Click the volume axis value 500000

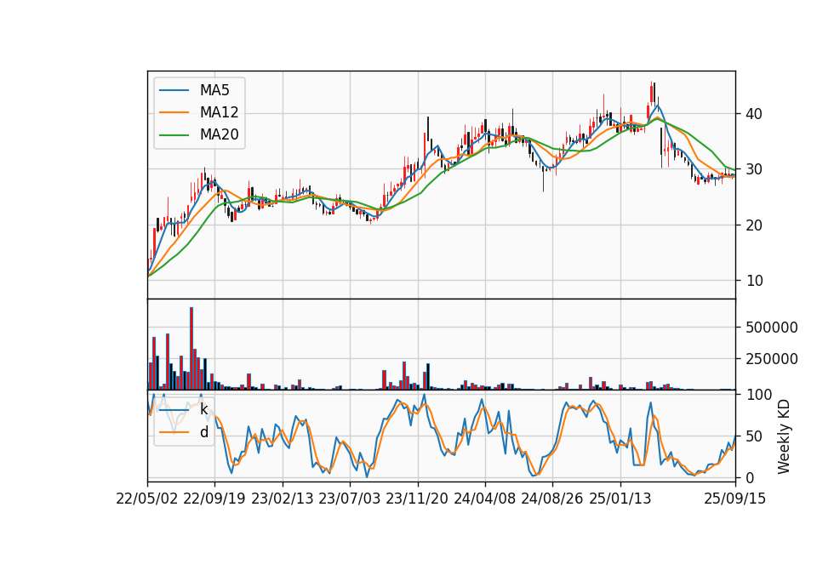pyautogui.click(x=772, y=328)
